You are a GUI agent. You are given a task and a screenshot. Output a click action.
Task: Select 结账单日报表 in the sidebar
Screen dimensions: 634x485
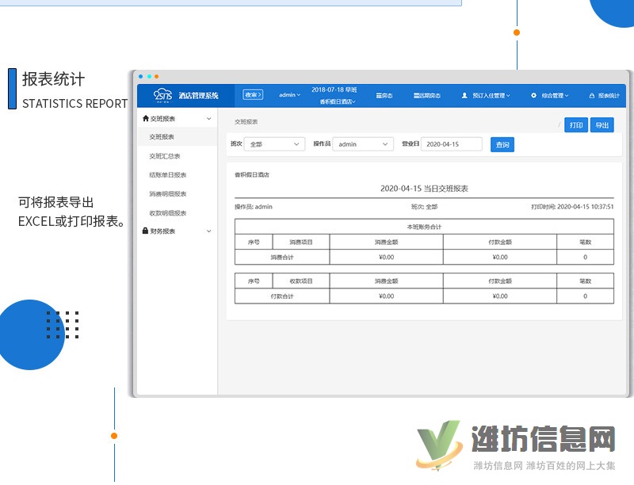point(167,175)
